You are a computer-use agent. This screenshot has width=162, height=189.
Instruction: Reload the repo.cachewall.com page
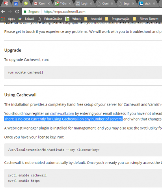[17, 12]
